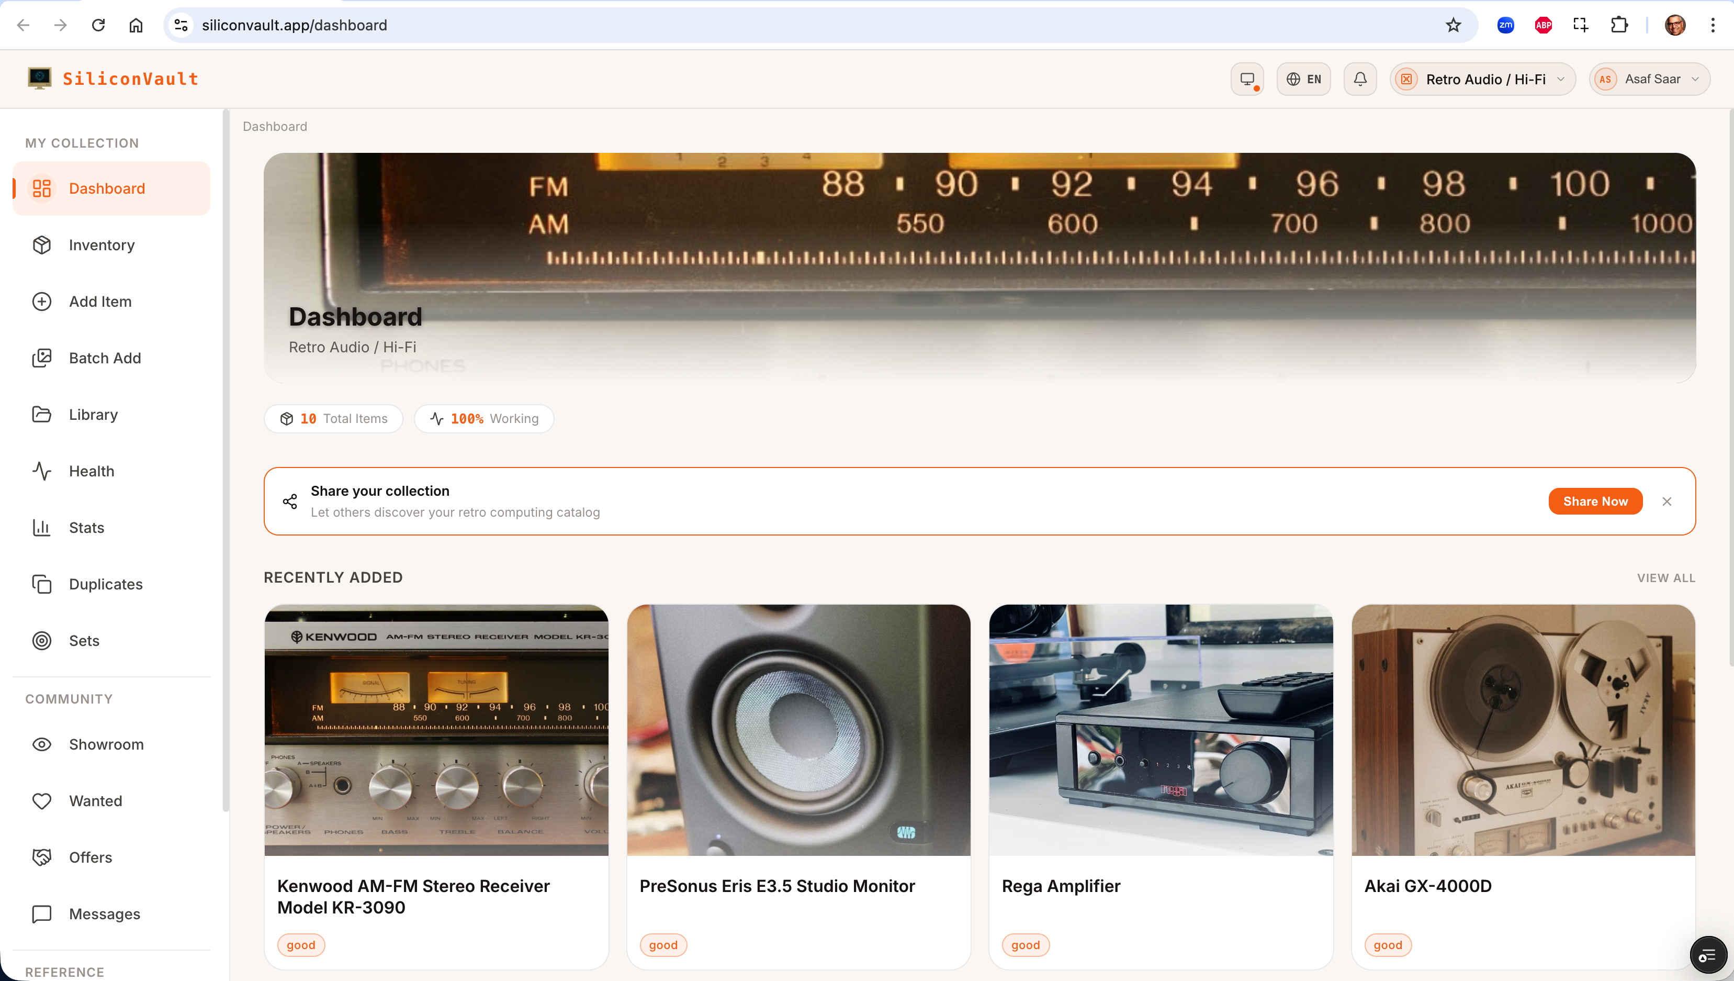Open the EN language selector
Image resolution: width=1734 pixels, height=981 pixels.
[1303, 79]
